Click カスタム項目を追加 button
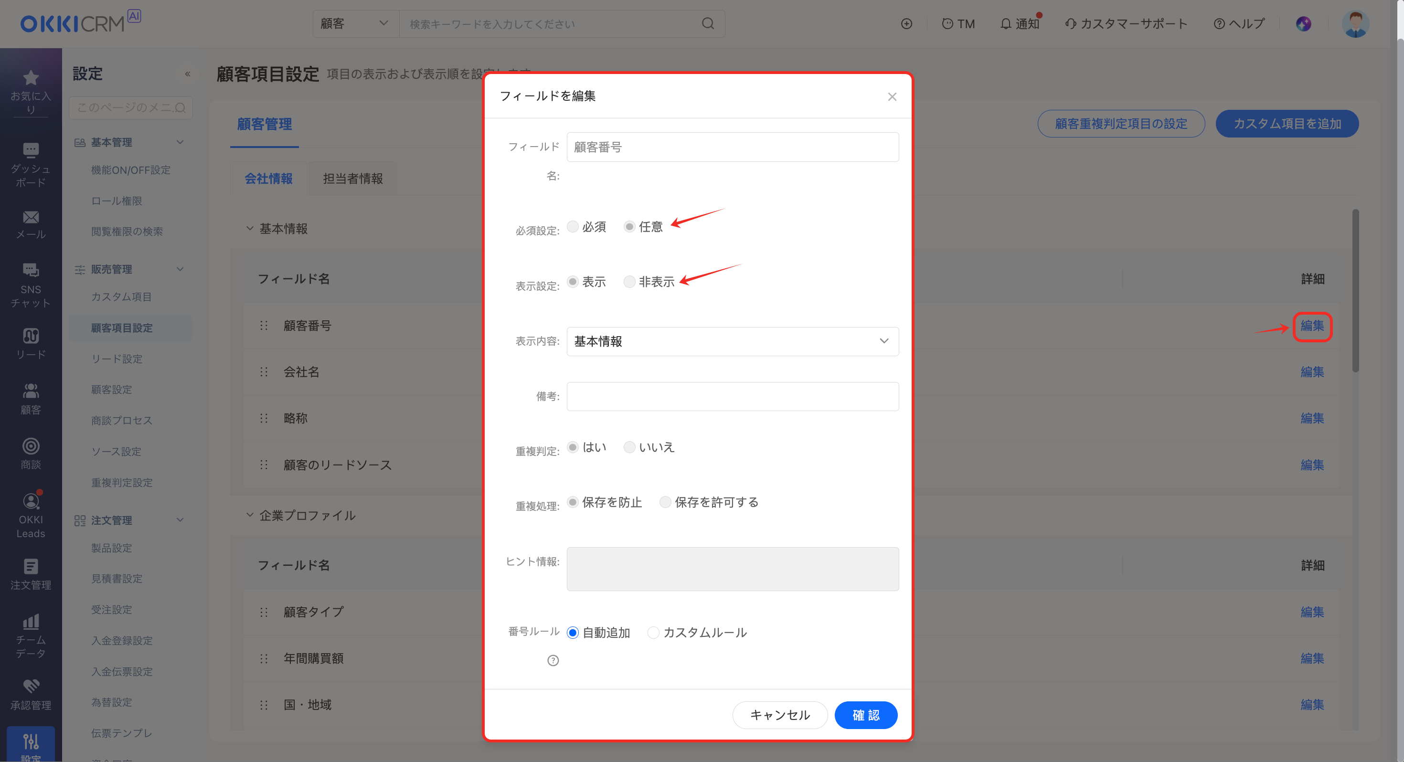The image size is (1404, 762). pos(1287,124)
